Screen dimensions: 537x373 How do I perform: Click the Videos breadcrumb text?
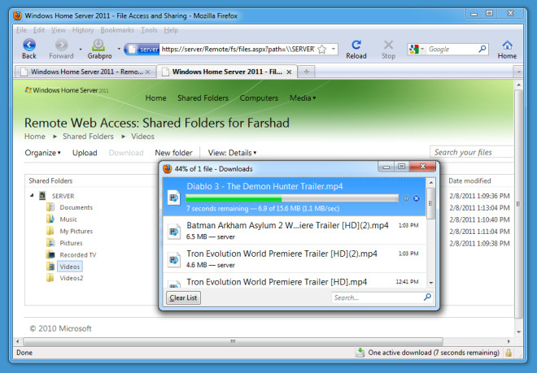pyautogui.click(x=142, y=137)
